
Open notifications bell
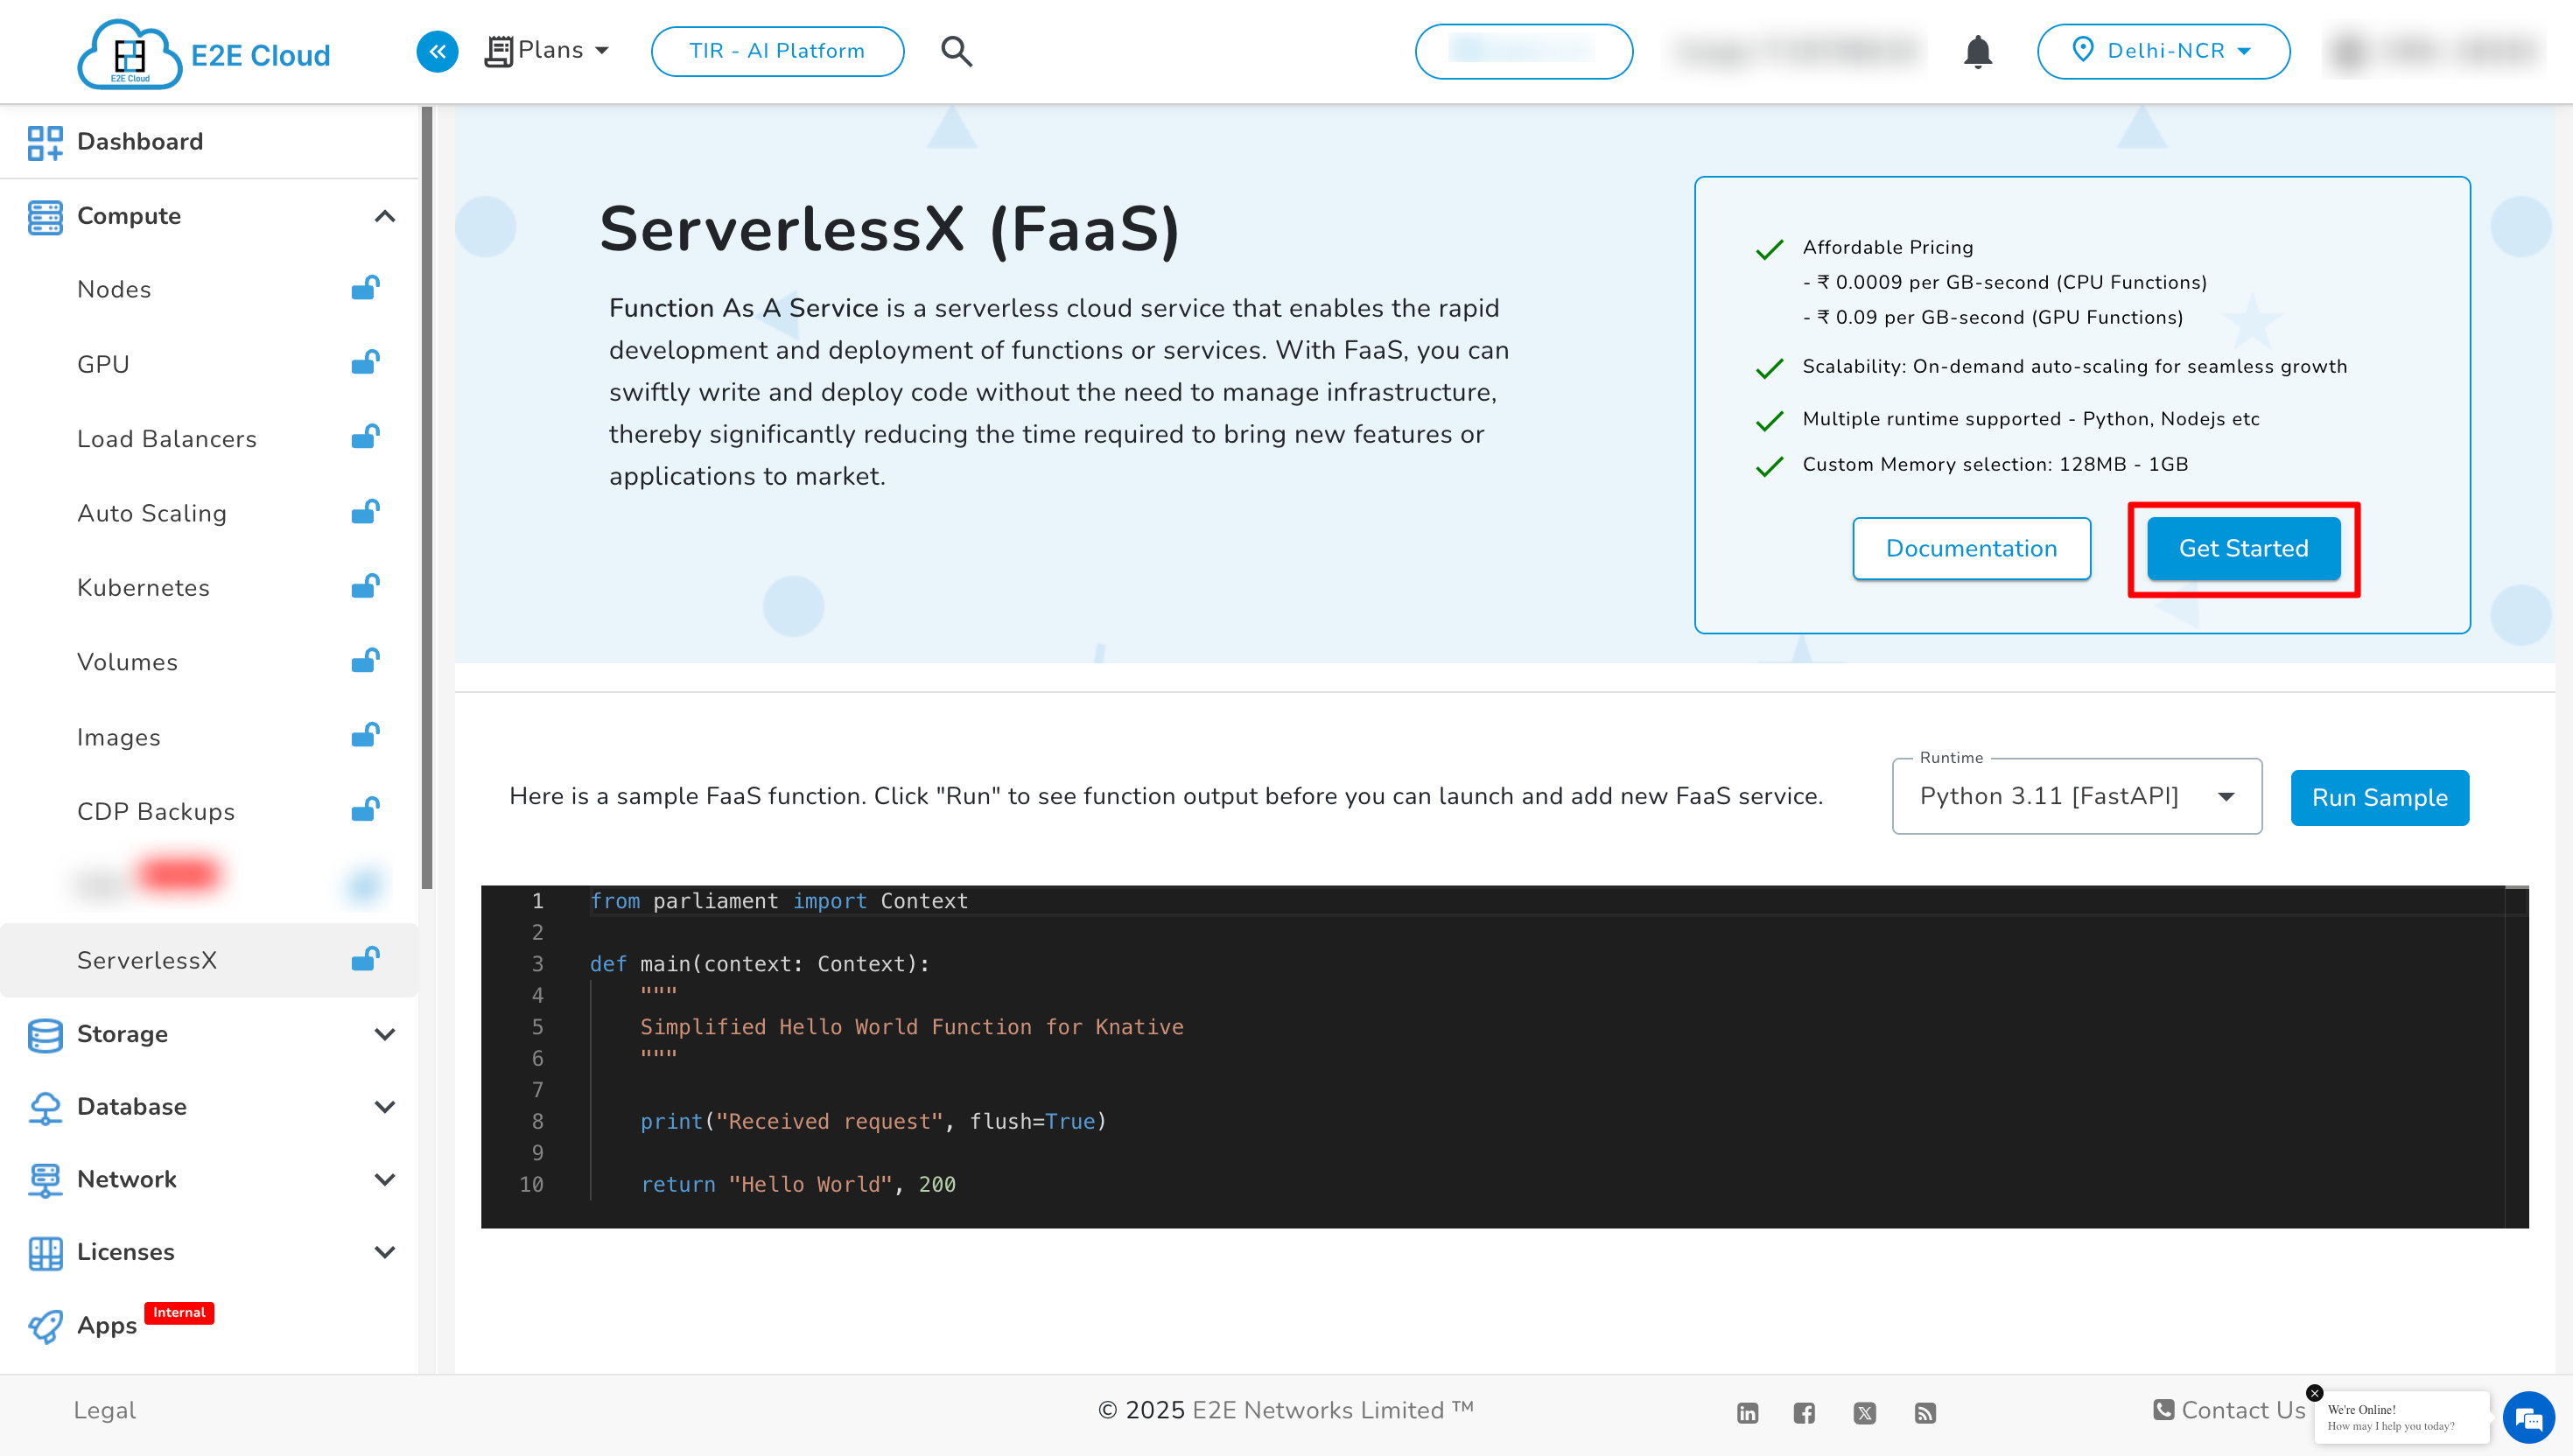tap(1977, 51)
